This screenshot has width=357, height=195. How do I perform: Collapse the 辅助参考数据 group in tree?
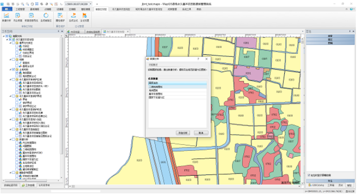[x=10, y=173]
